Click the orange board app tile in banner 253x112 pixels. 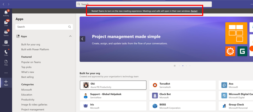[x=236, y=33]
